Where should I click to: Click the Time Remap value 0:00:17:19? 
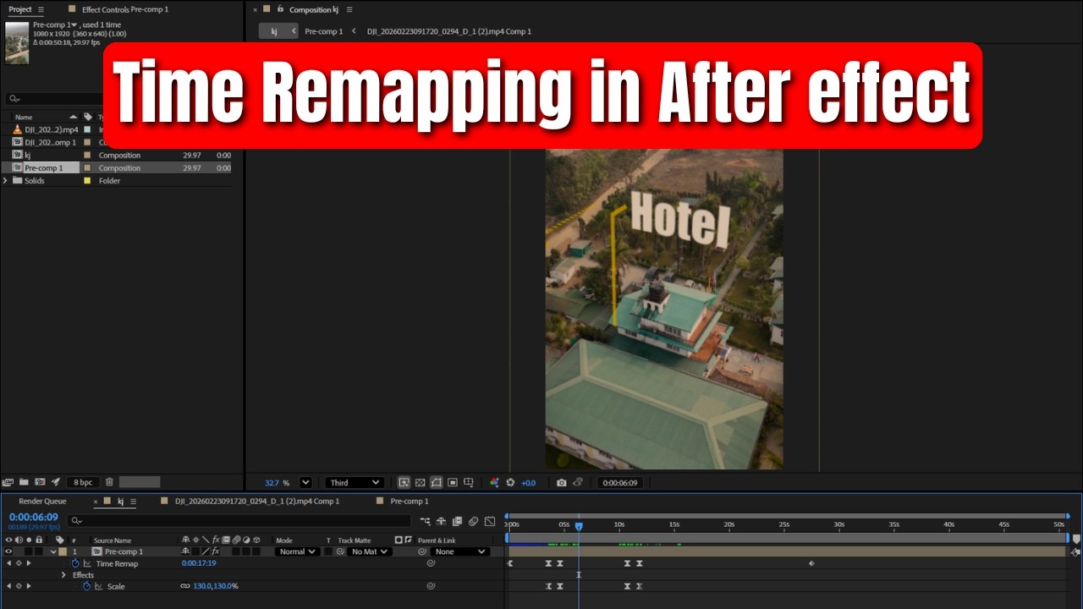tap(199, 563)
